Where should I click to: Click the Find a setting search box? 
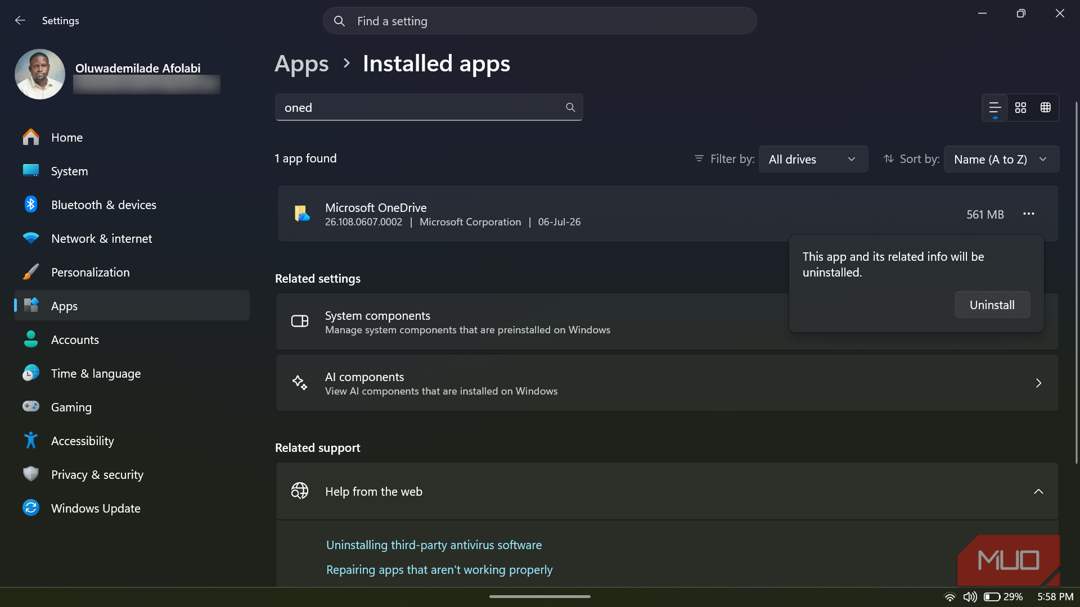tap(539, 21)
